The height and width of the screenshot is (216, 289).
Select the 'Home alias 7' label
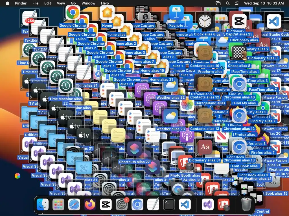pyautogui.click(x=144, y=62)
